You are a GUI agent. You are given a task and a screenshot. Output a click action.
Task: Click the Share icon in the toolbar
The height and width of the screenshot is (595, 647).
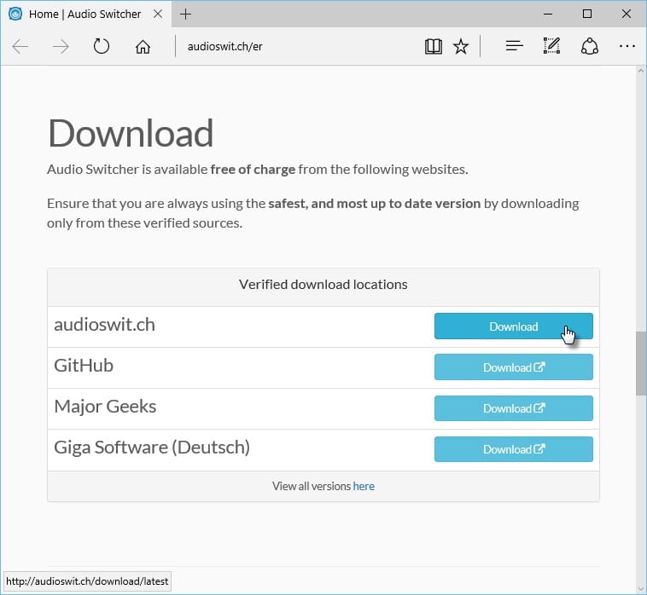coord(590,46)
